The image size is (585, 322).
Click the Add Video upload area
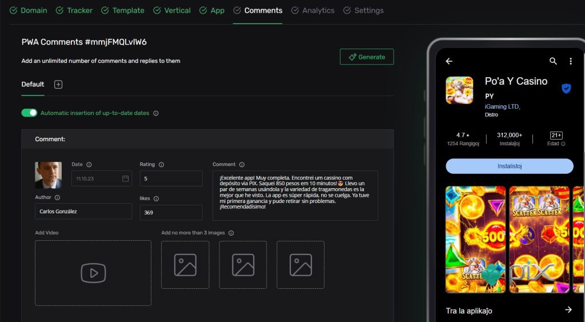point(93,273)
